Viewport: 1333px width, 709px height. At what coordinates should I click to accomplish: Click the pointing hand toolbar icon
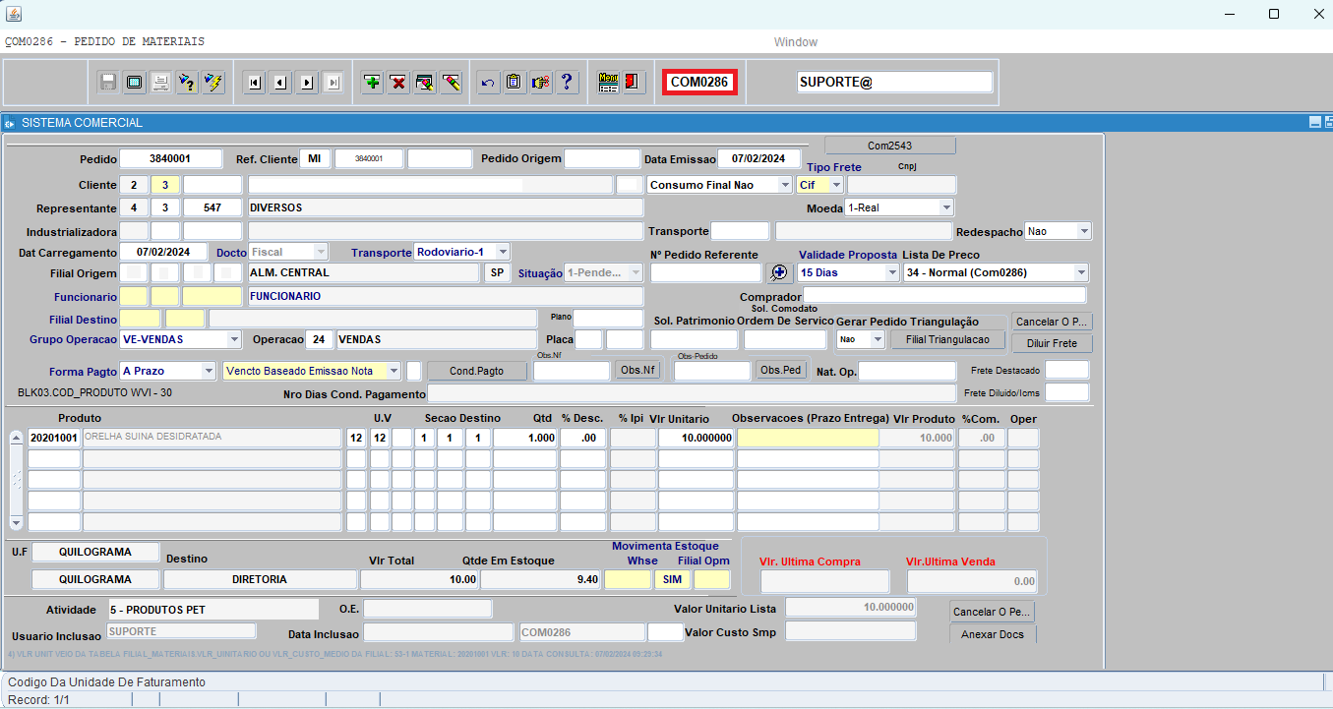pos(540,83)
